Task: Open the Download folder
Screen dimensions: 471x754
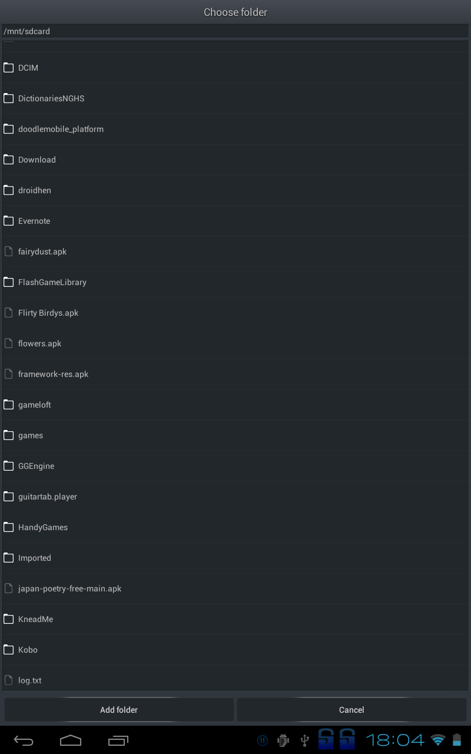Action: pyautogui.click(x=37, y=160)
